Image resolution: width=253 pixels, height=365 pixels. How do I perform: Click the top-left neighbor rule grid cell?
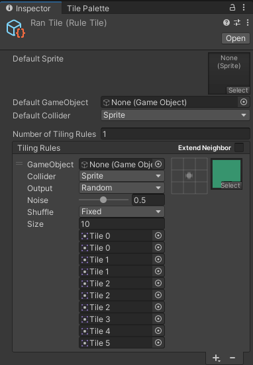tap(177, 165)
